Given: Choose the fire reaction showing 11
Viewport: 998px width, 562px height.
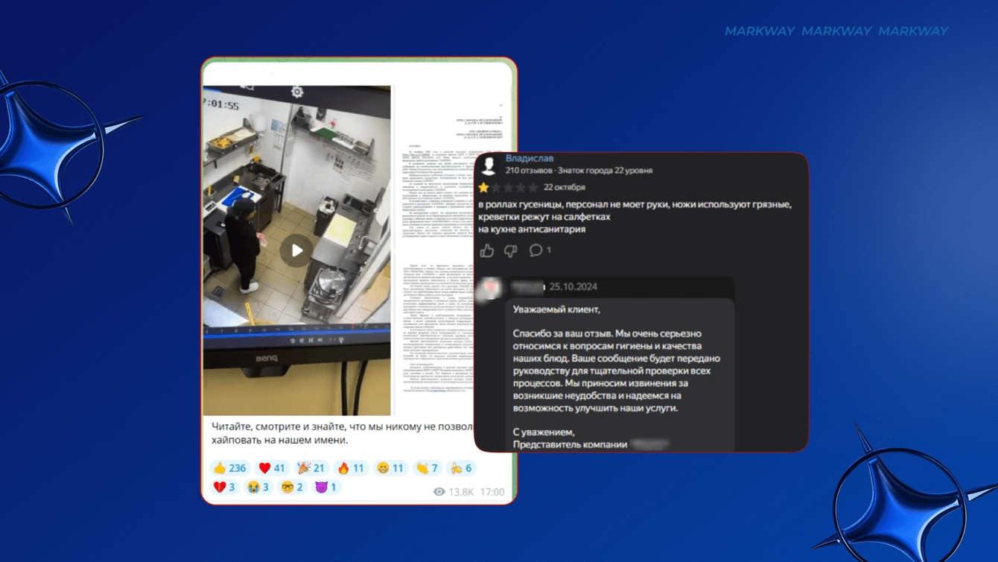Looking at the screenshot, I should point(351,468).
